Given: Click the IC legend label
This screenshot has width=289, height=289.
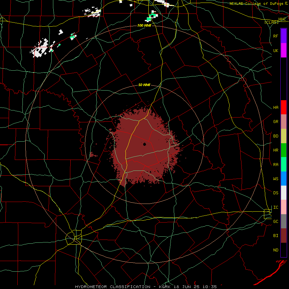Looking at the screenshot, I should click(276, 207).
